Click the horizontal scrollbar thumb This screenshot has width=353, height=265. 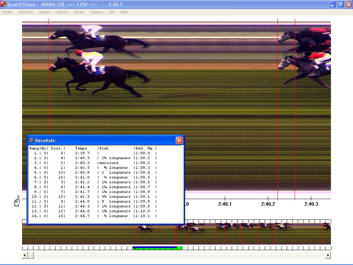point(31,255)
